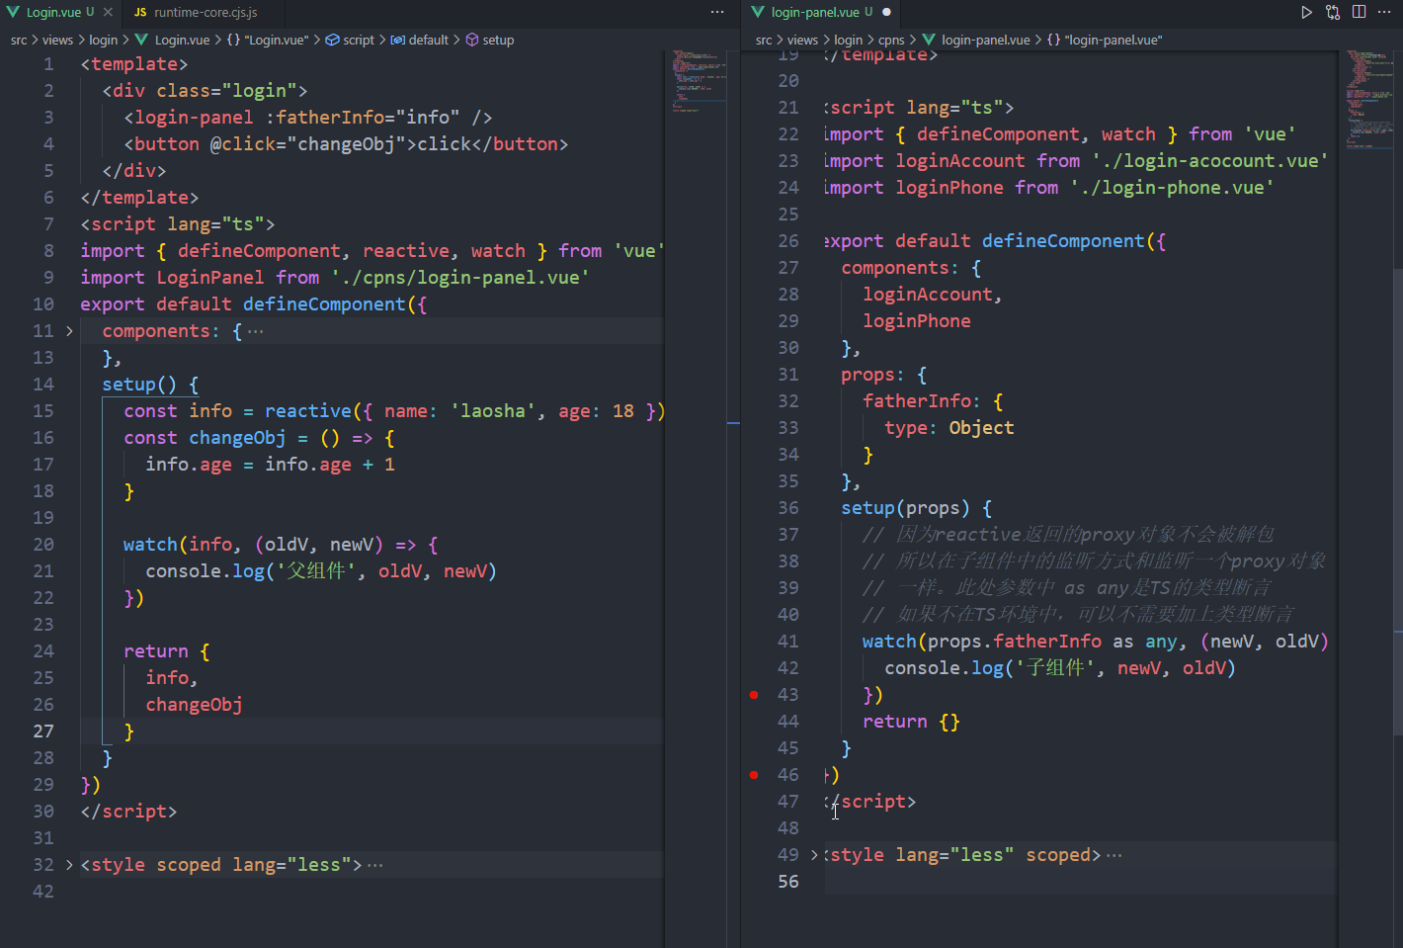Viewport: 1403px width, 948px height.
Task: Click 'return {}' on line 44
Action: click(911, 722)
